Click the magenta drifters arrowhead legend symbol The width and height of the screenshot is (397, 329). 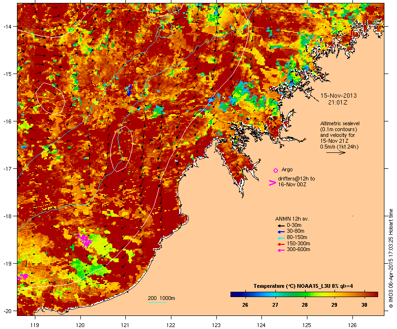273,183
